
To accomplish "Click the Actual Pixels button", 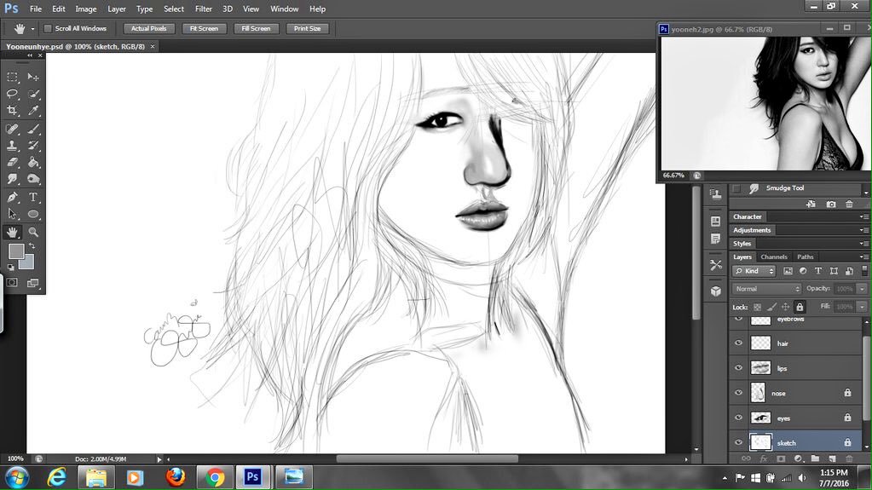I will (x=148, y=28).
